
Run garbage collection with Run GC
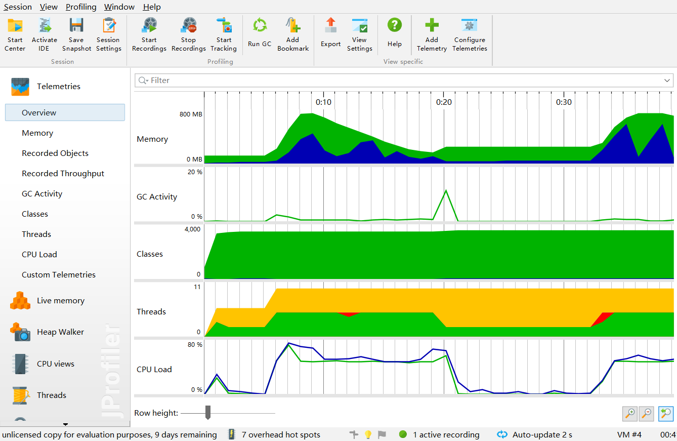[x=260, y=25]
